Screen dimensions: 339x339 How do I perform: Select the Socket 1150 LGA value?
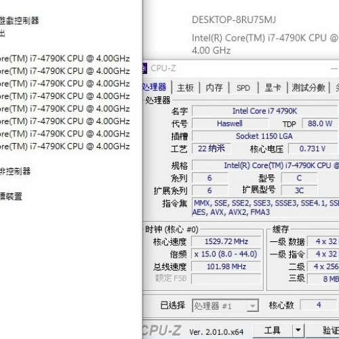click(264, 136)
